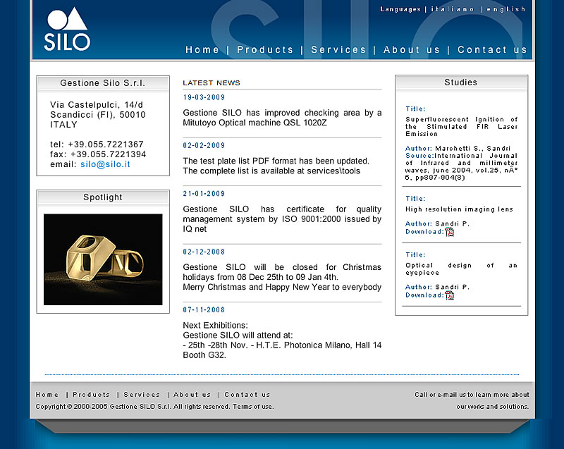Click the news date 07-11-2008
The image size is (564, 449).
pos(204,310)
